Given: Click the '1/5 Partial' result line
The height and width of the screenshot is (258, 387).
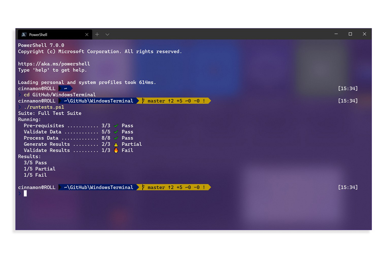Looking at the screenshot, I should [39, 169].
